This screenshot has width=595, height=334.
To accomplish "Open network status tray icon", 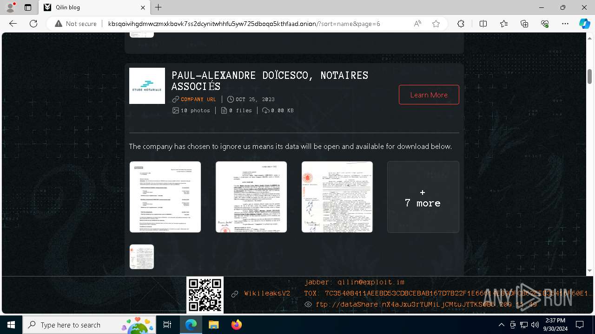I will tap(524, 325).
